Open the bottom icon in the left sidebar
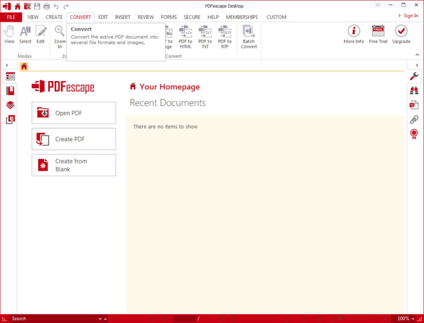The image size is (424, 323). 10,120
